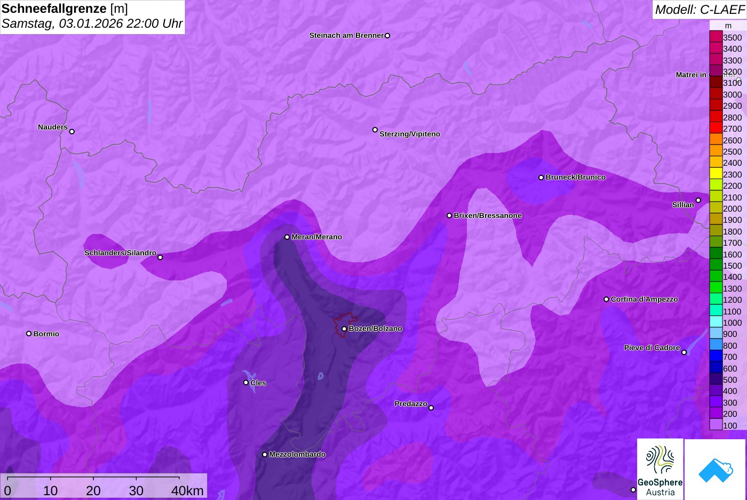Select the 2500 m orange legend swatch

point(716,151)
